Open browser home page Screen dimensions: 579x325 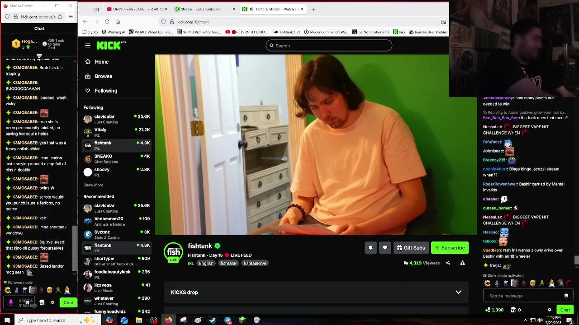click(118, 22)
